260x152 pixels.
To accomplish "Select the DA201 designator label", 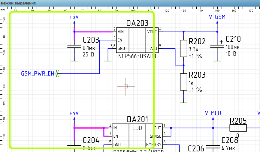I will coord(137,119).
